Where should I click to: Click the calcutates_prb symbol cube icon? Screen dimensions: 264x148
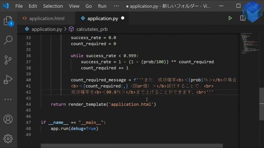(x=71, y=29)
